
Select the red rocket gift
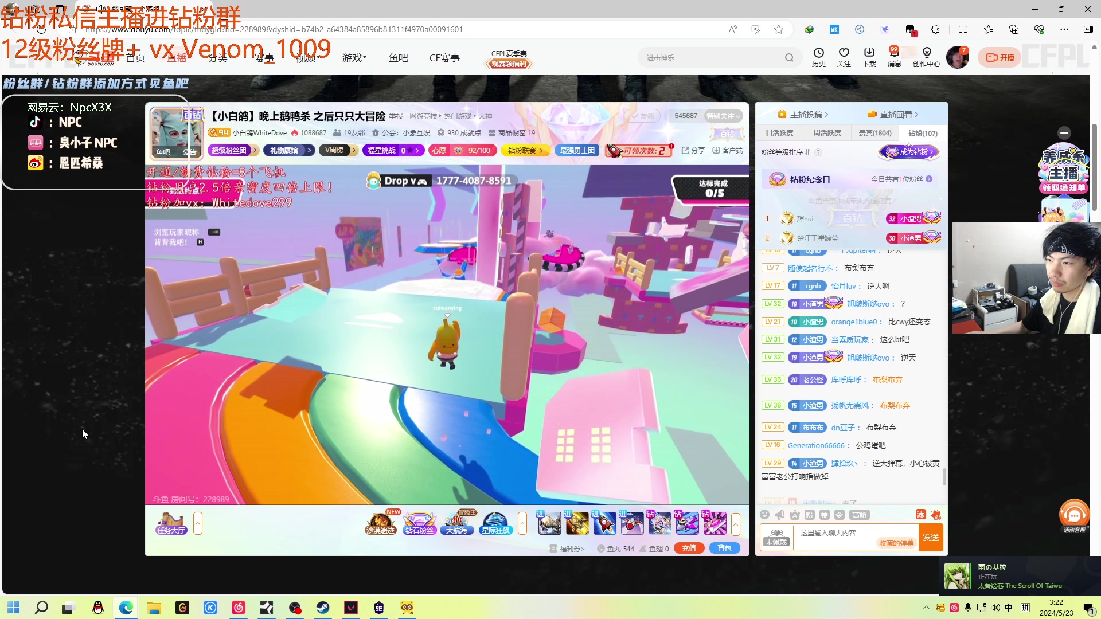pyautogui.click(x=604, y=523)
